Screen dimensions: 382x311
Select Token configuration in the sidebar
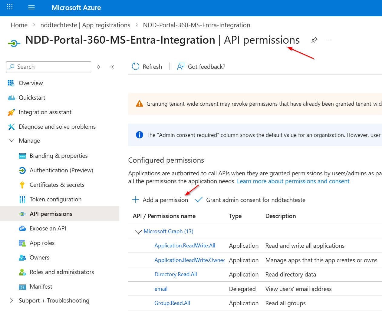click(x=55, y=199)
